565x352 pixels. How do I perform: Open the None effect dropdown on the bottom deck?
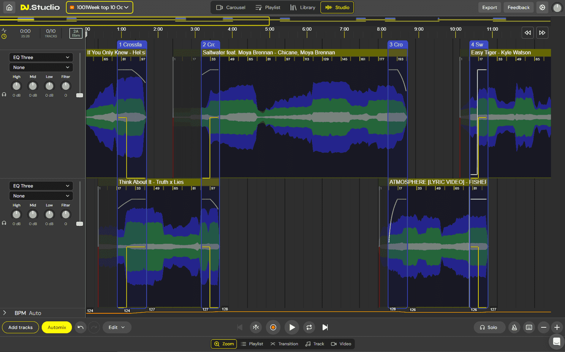41,196
